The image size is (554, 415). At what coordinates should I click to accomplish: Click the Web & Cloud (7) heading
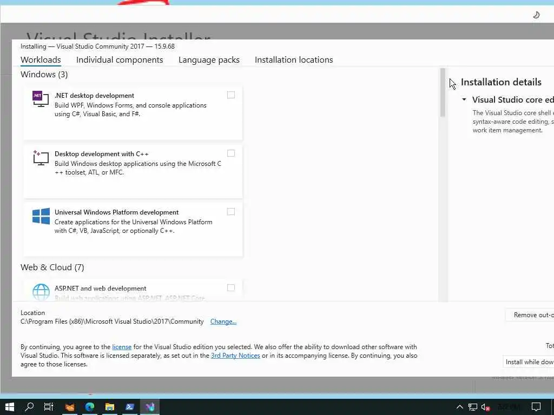(x=52, y=267)
